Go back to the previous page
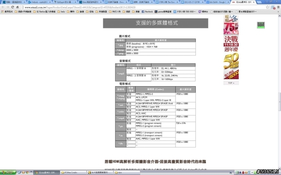 (3, 7)
